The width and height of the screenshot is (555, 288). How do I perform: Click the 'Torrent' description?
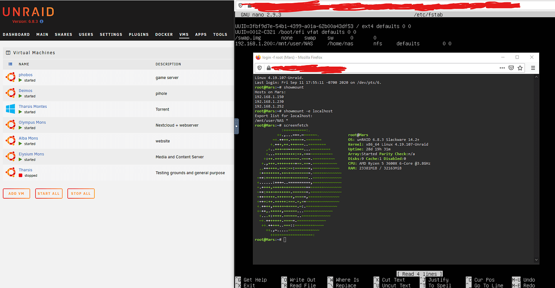(162, 109)
